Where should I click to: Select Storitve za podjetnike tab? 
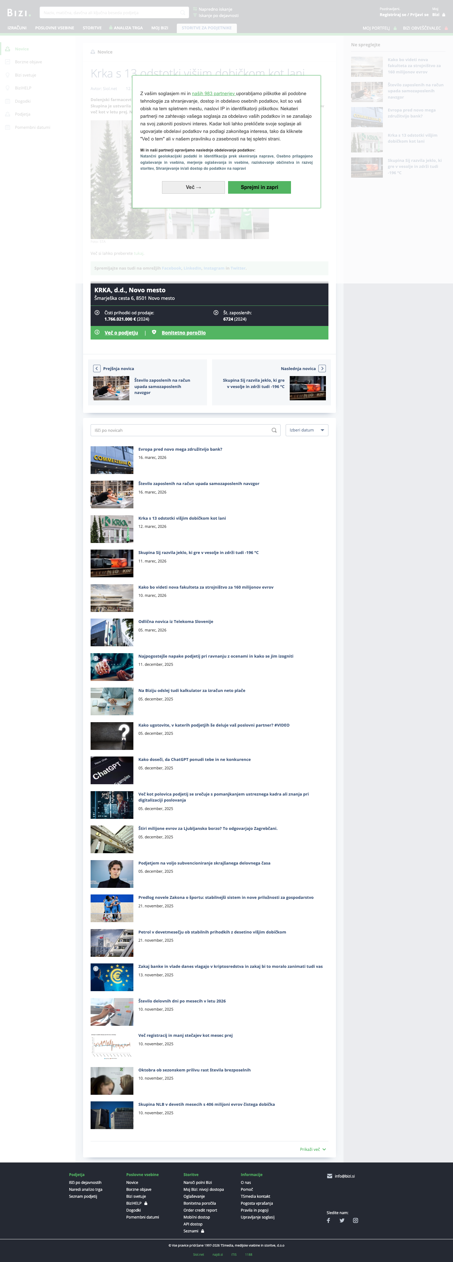pos(206,28)
